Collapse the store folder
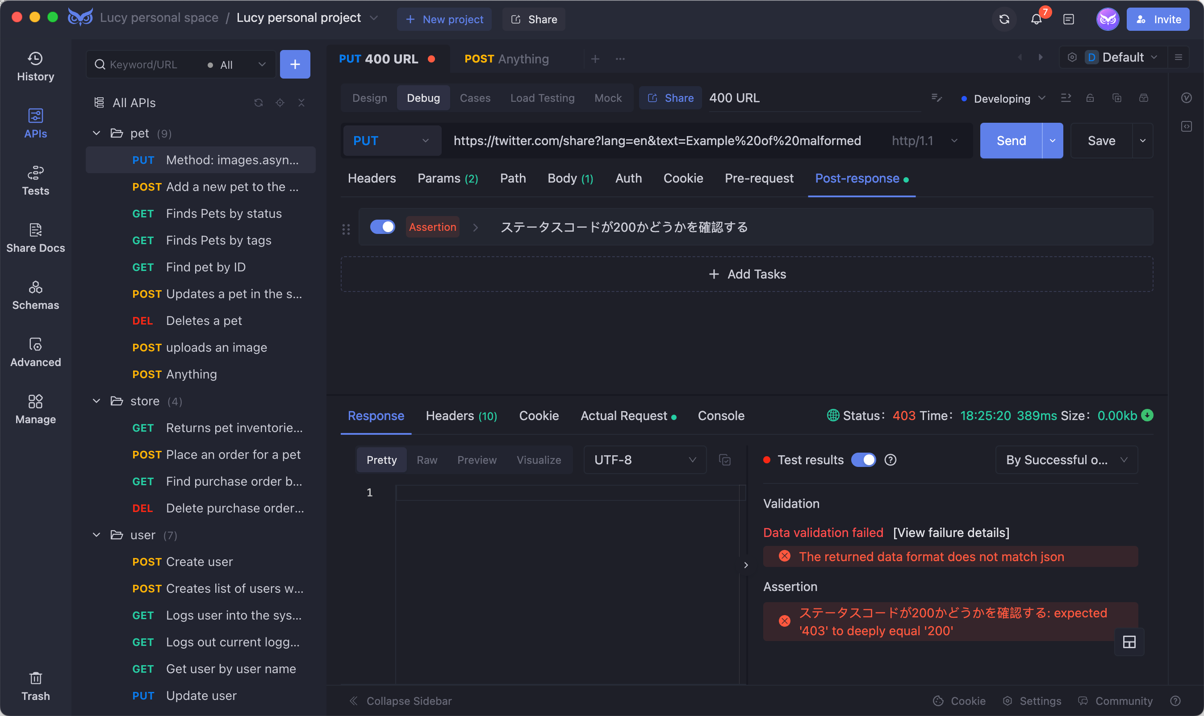Viewport: 1204px width, 716px height. point(96,401)
